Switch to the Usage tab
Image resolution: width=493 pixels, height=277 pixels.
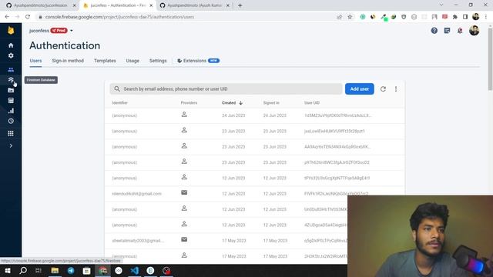(x=132, y=61)
